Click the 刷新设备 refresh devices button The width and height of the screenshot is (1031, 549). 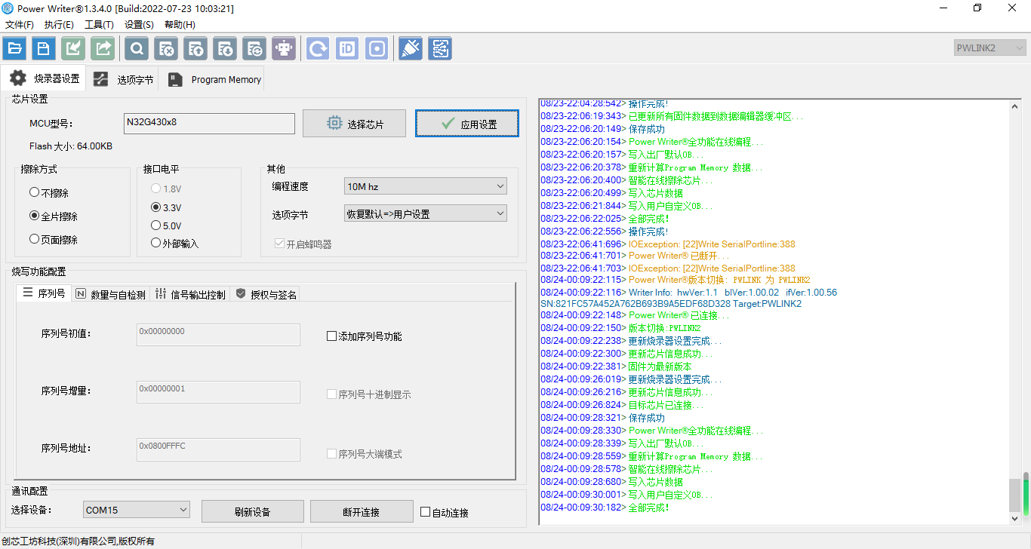click(x=252, y=512)
